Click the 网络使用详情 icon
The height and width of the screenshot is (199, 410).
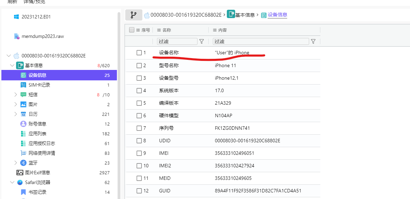(x=23, y=153)
